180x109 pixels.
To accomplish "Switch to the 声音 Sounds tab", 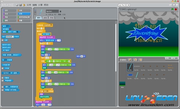I will (x=52, y=18).
